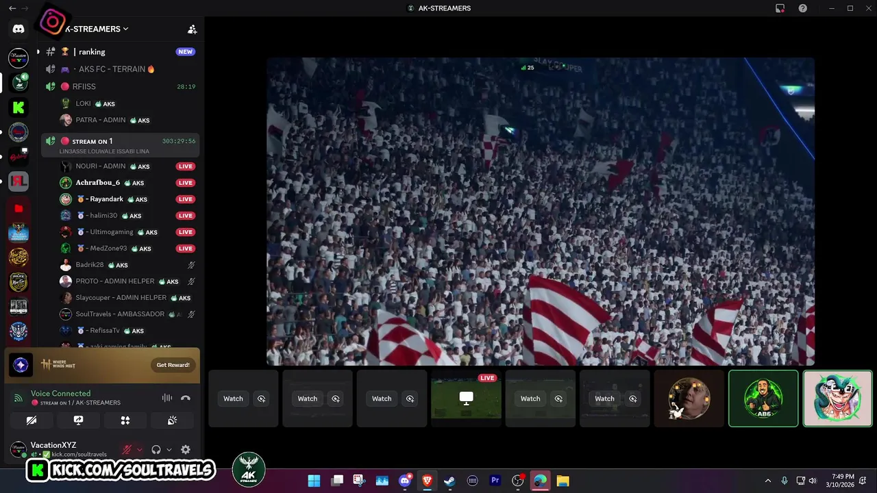Screen dimensions: 877x493
Task: Open the green Kick server icon
Action: (x=18, y=108)
